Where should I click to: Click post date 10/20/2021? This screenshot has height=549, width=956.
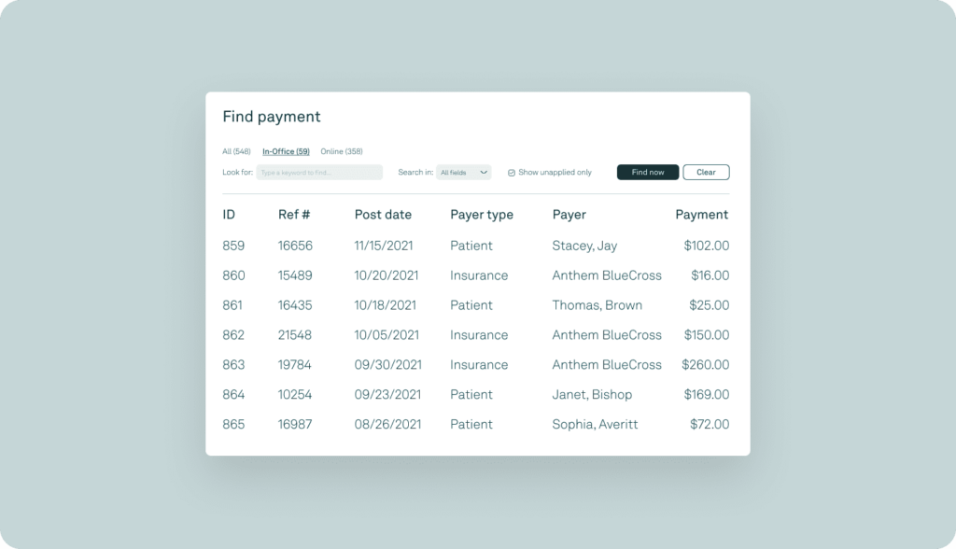coord(387,275)
